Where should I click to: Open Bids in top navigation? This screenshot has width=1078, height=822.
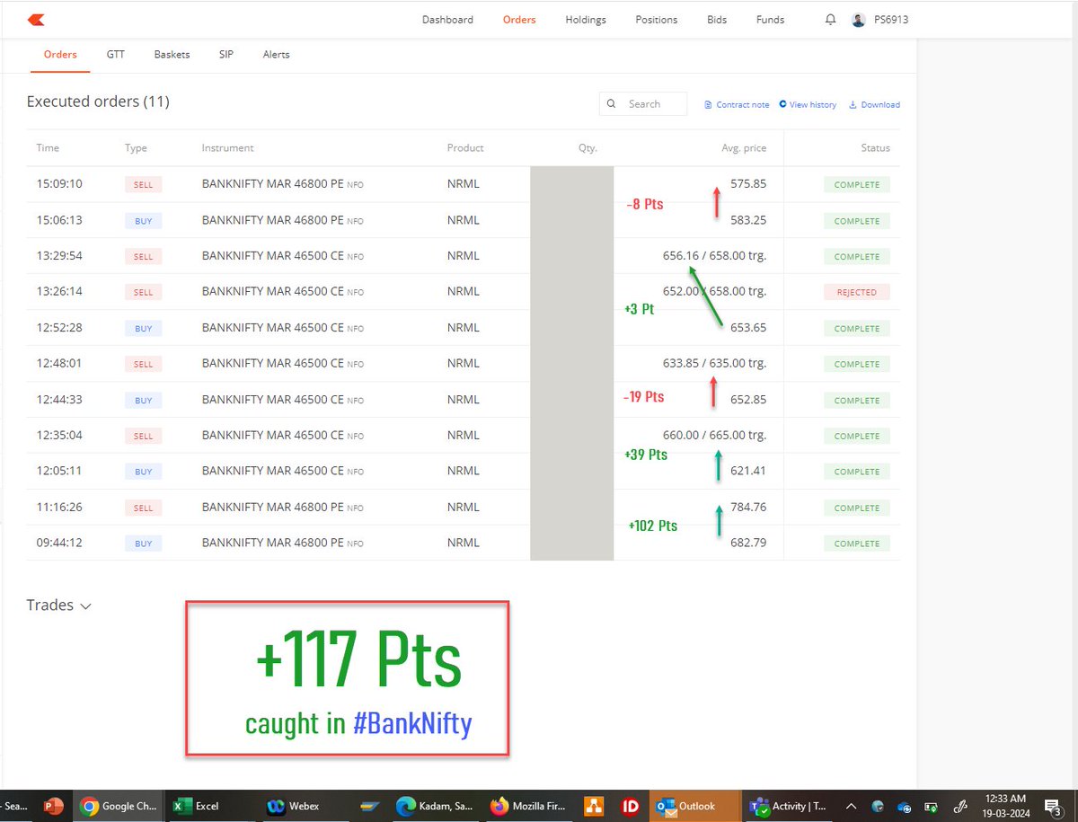(717, 20)
